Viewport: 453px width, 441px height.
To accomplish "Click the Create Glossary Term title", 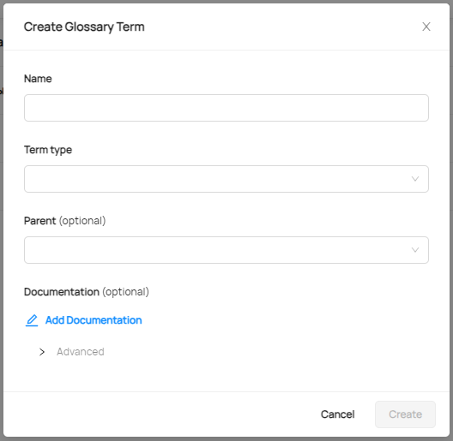I will tap(84, 27).
